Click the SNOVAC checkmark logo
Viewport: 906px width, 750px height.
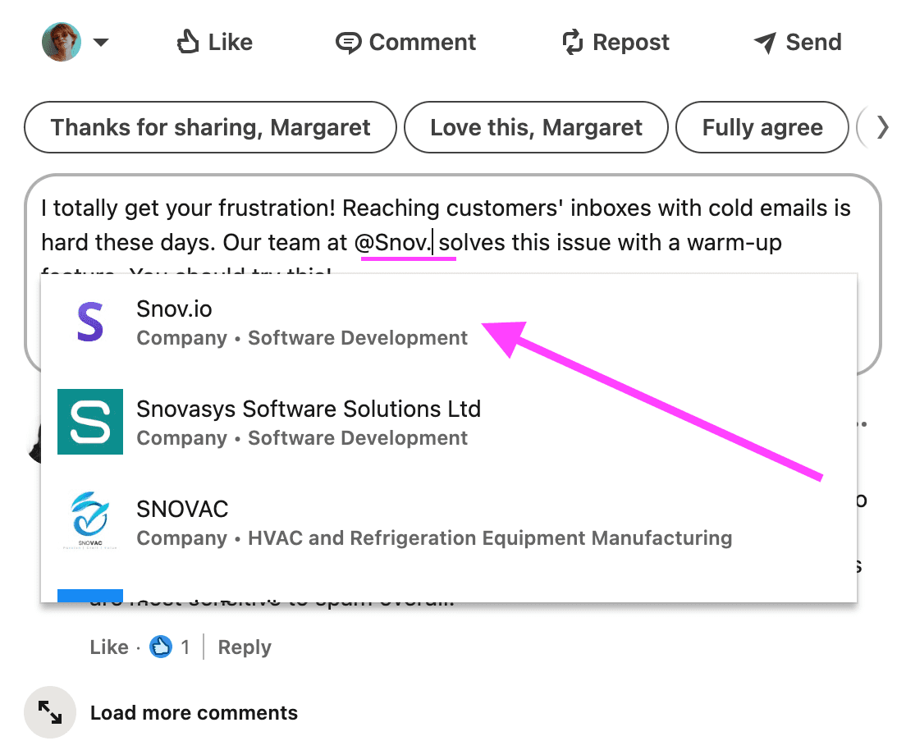tap(90, 519)
